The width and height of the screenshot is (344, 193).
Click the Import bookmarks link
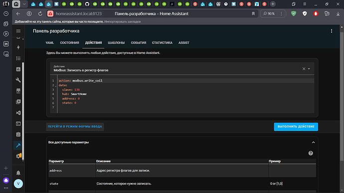123,22
